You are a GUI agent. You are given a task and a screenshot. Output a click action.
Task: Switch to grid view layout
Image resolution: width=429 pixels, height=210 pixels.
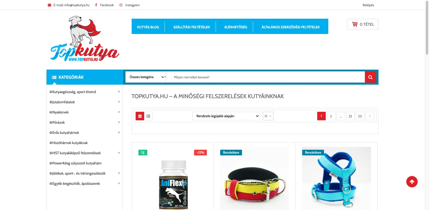pos(140,116)
